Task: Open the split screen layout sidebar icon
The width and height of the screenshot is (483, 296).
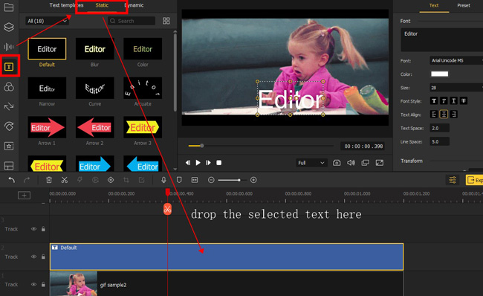Action: click(9, 166)
